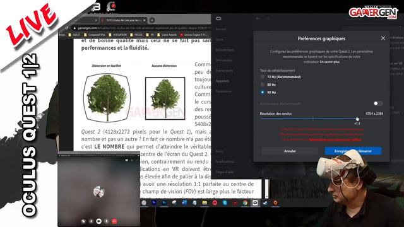Viewport: 404px width, 227px height.
Task: Open Paramètres in the Oculus sidebar
Action: (x=223, y=91)
